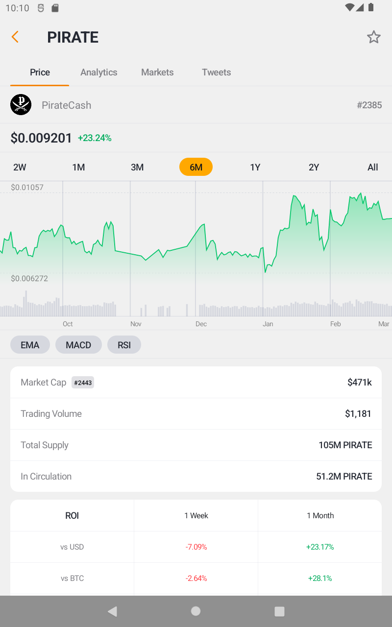Tap the back arrow next to PIRATE
Image resolution: width=392 pixels, height=627 pixels.
(x=15, y=37)
